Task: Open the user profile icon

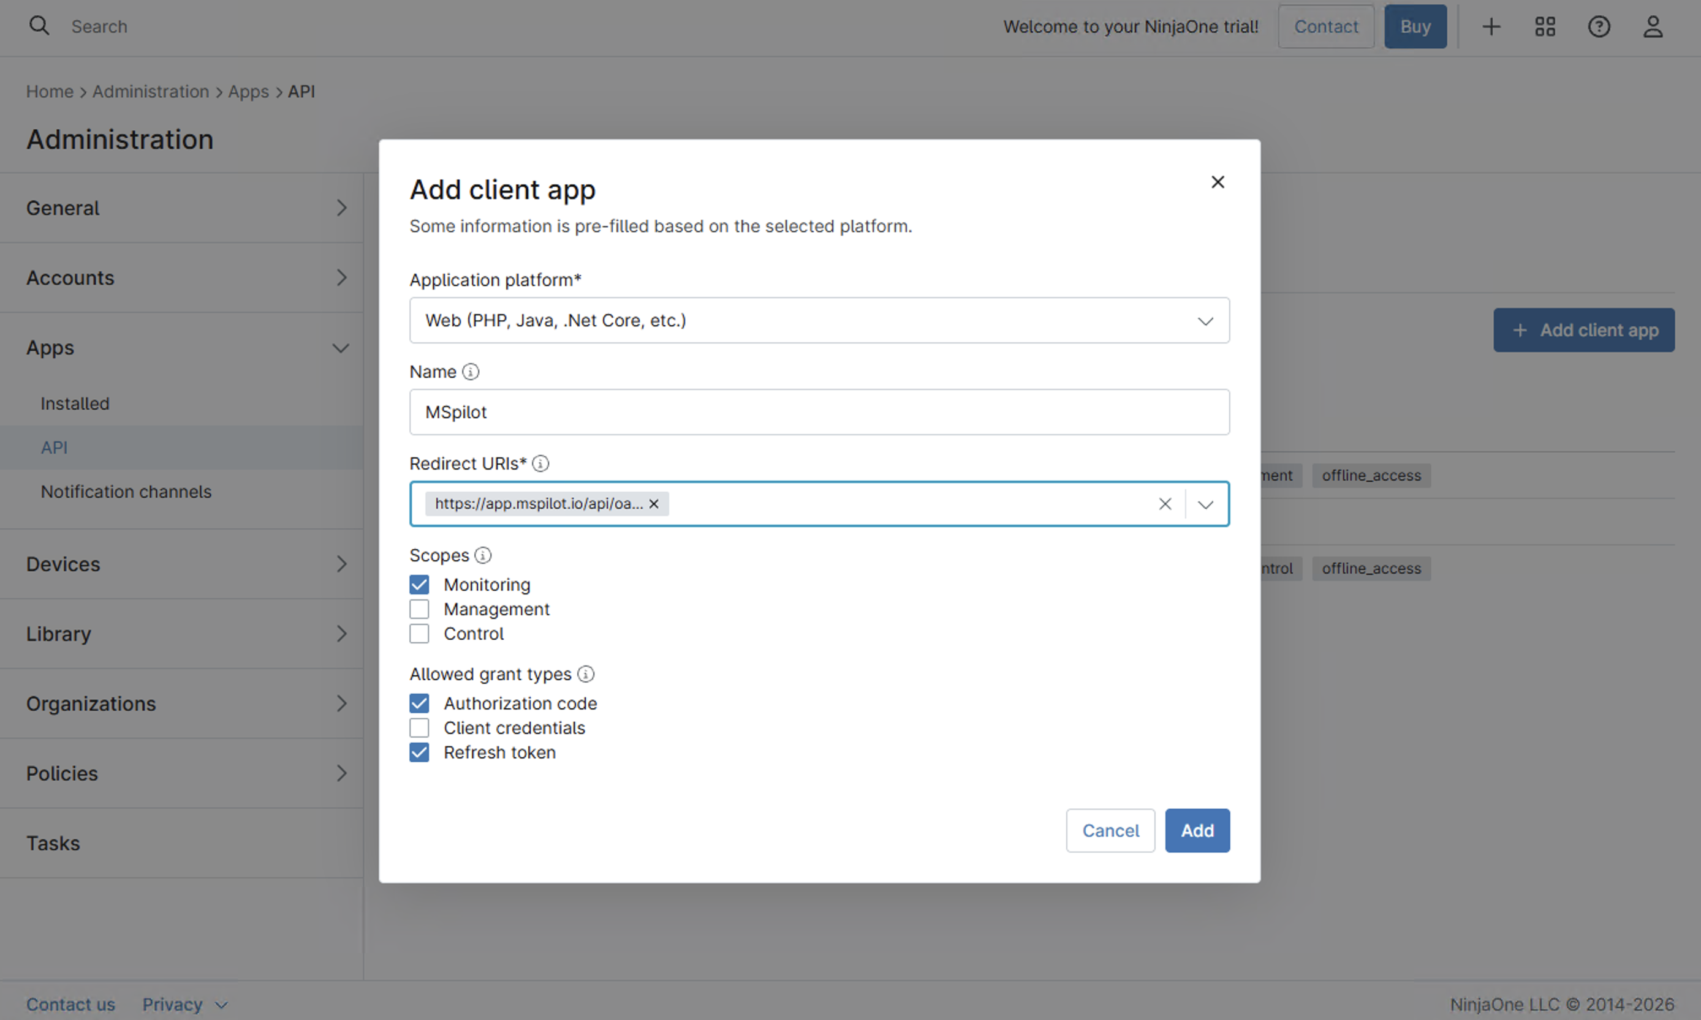Action: [x=1653, y=27]
